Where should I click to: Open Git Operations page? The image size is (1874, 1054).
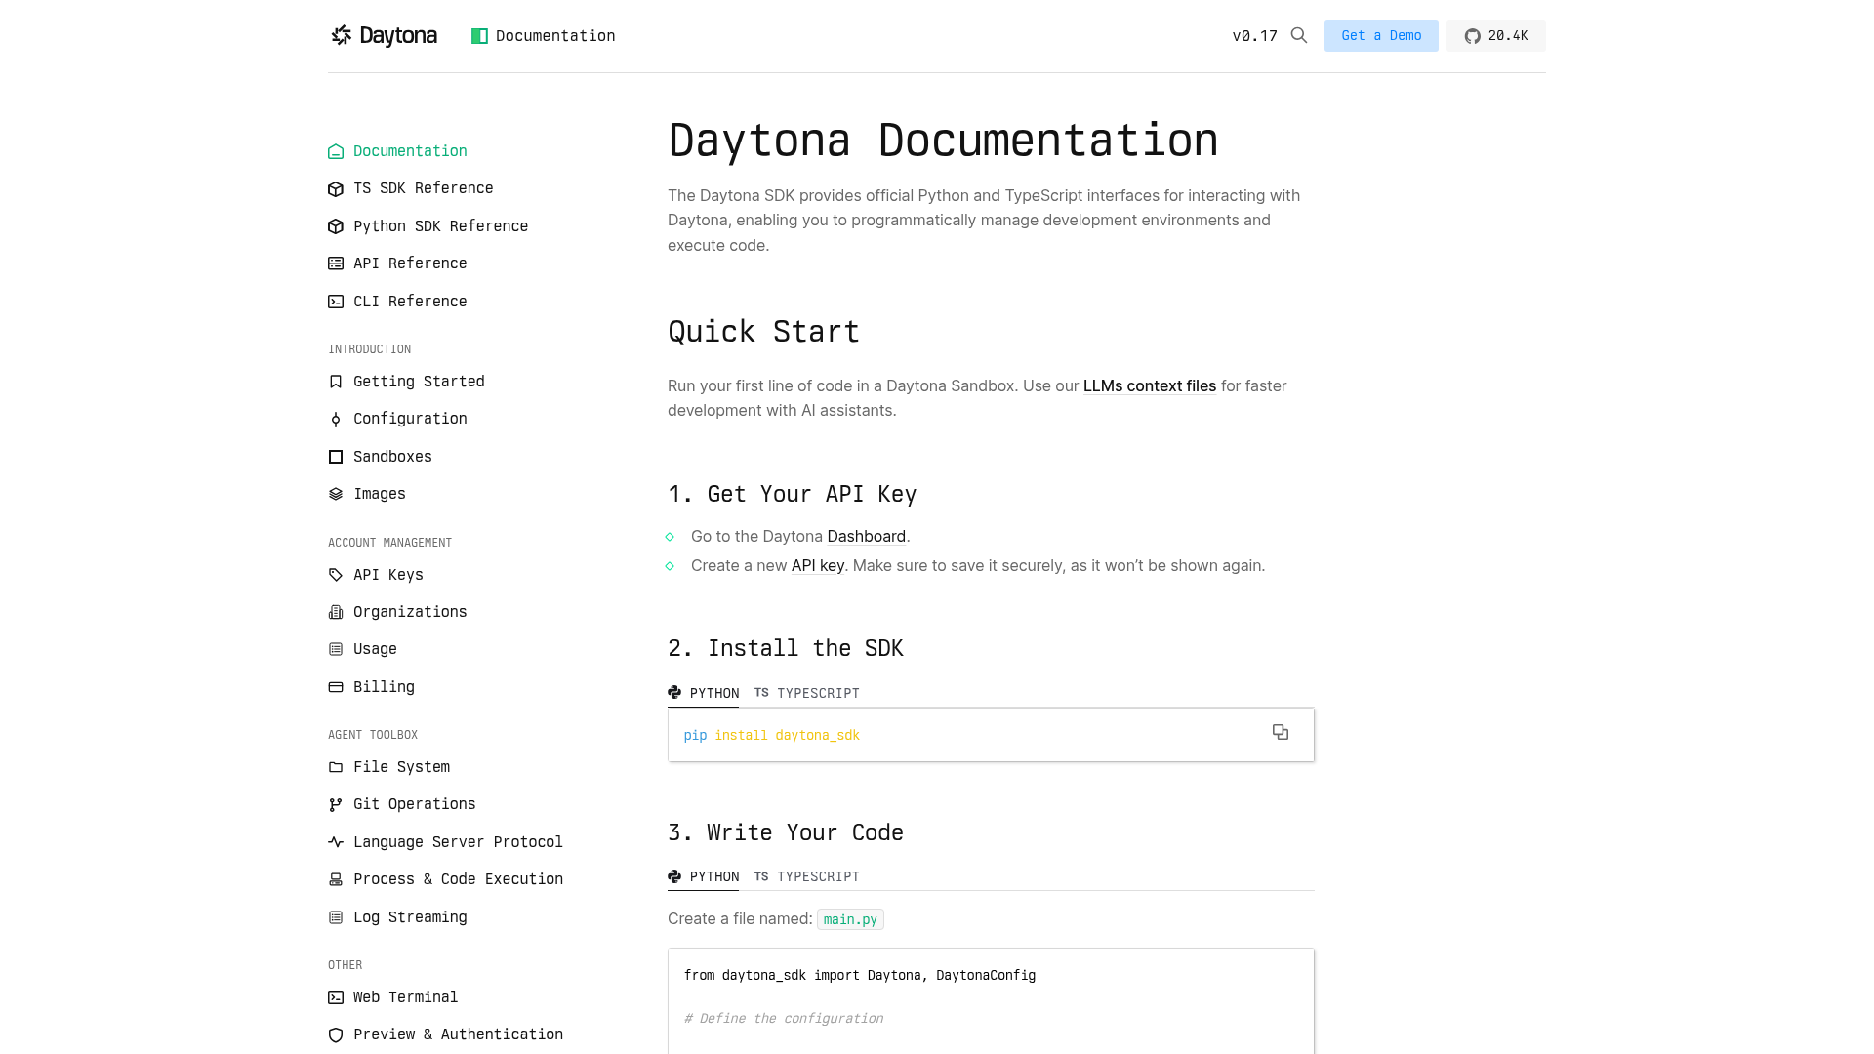(415, 804)
